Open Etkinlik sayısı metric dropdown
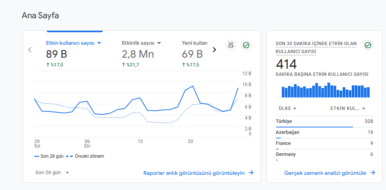This screenshot has height=190, width=386. (159, 43)
